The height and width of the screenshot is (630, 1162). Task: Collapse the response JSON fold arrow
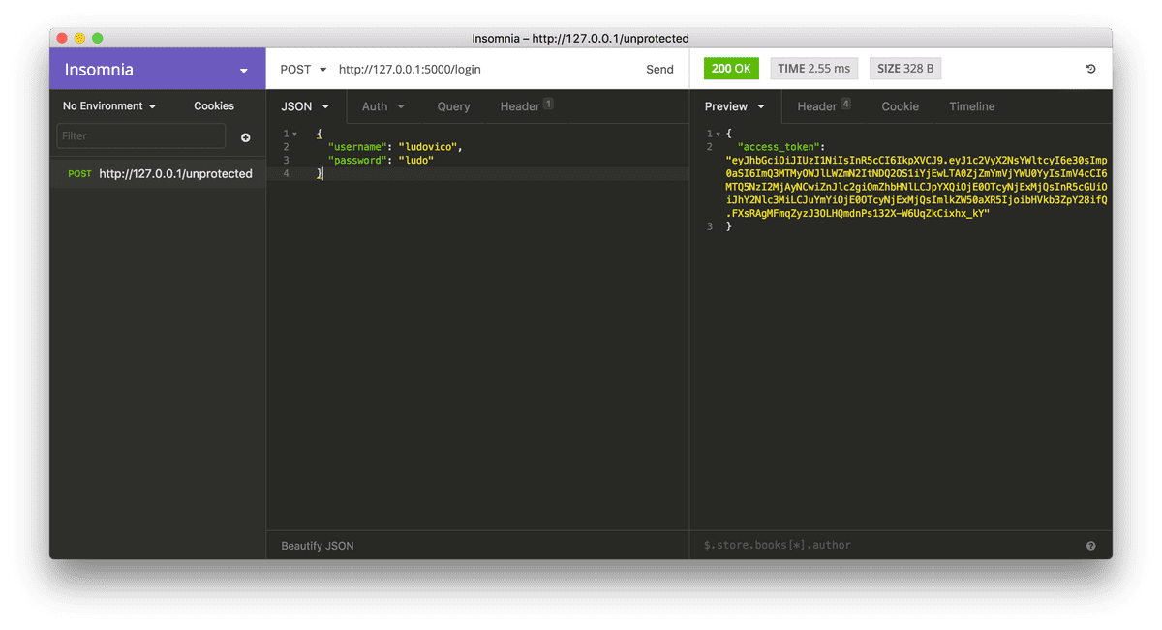[x=715, y=134]
